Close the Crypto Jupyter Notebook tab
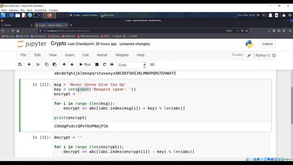This screenshot has height=165, width=293. 66,25
